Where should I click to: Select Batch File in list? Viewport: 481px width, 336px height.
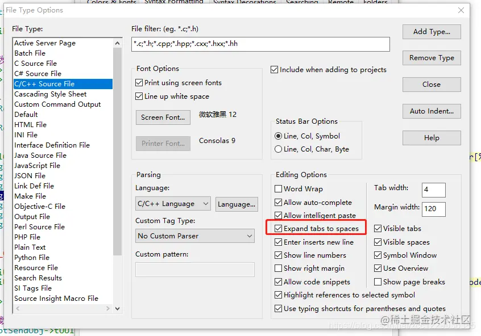pyautogui.click(x=63, y=53)
